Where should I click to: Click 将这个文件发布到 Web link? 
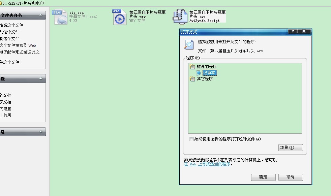tap(18, 45)
